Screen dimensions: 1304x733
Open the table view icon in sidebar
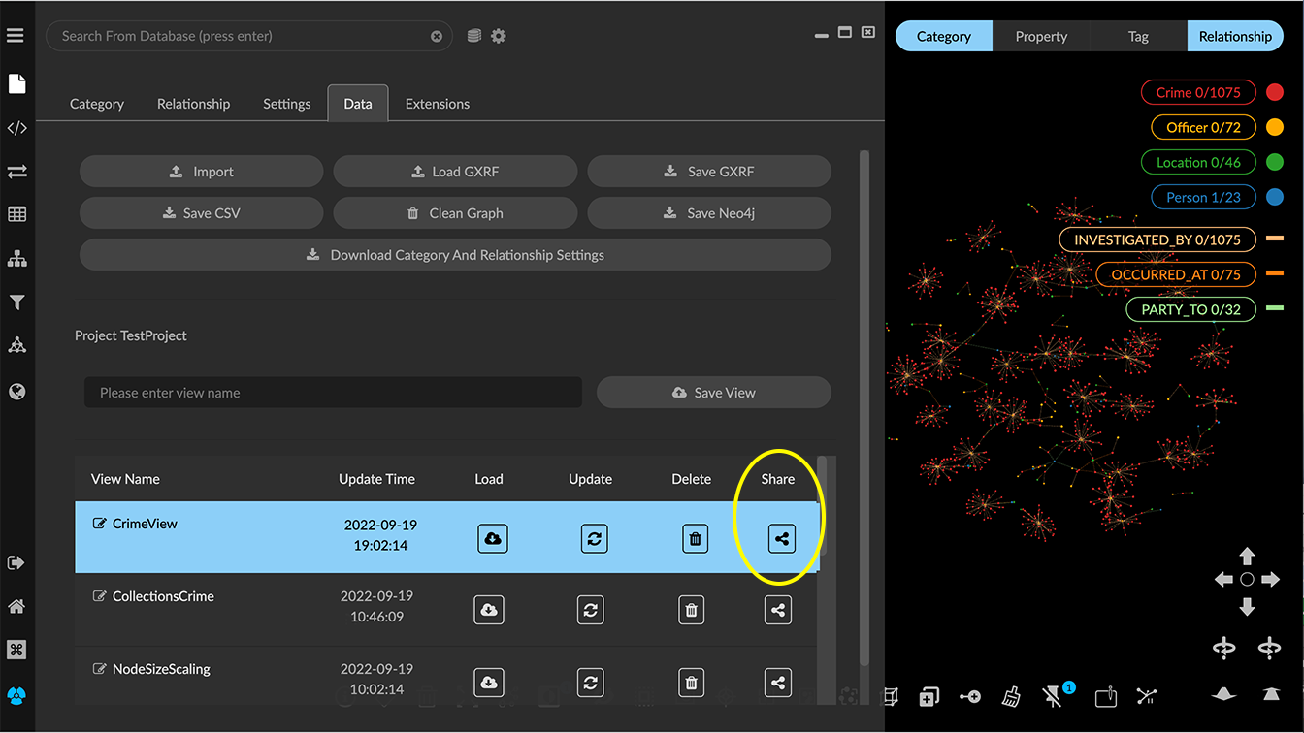(x=16, y=215)
